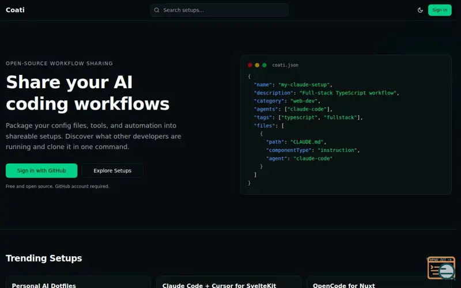The width and height of the screenshot is (461, 288).
Task: Click the search magnifier icon
Action: 157,10
